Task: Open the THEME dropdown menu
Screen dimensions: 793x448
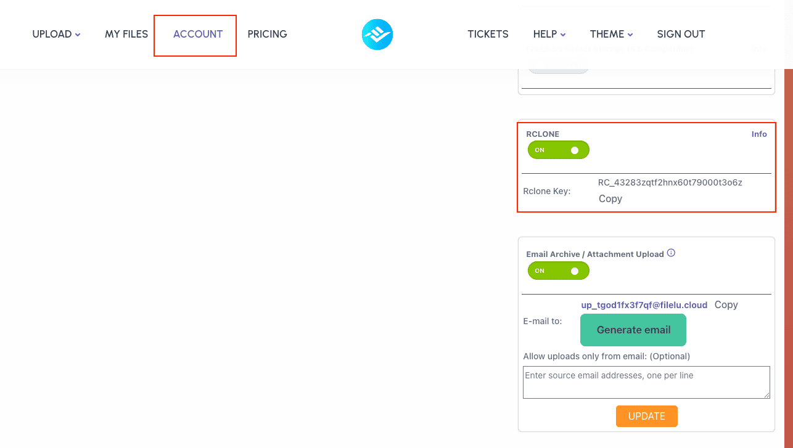Action: [611, 35]
